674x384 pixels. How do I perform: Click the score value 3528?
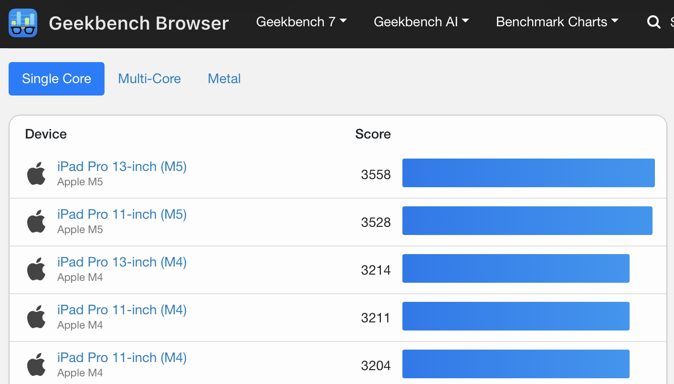(376, 223)
